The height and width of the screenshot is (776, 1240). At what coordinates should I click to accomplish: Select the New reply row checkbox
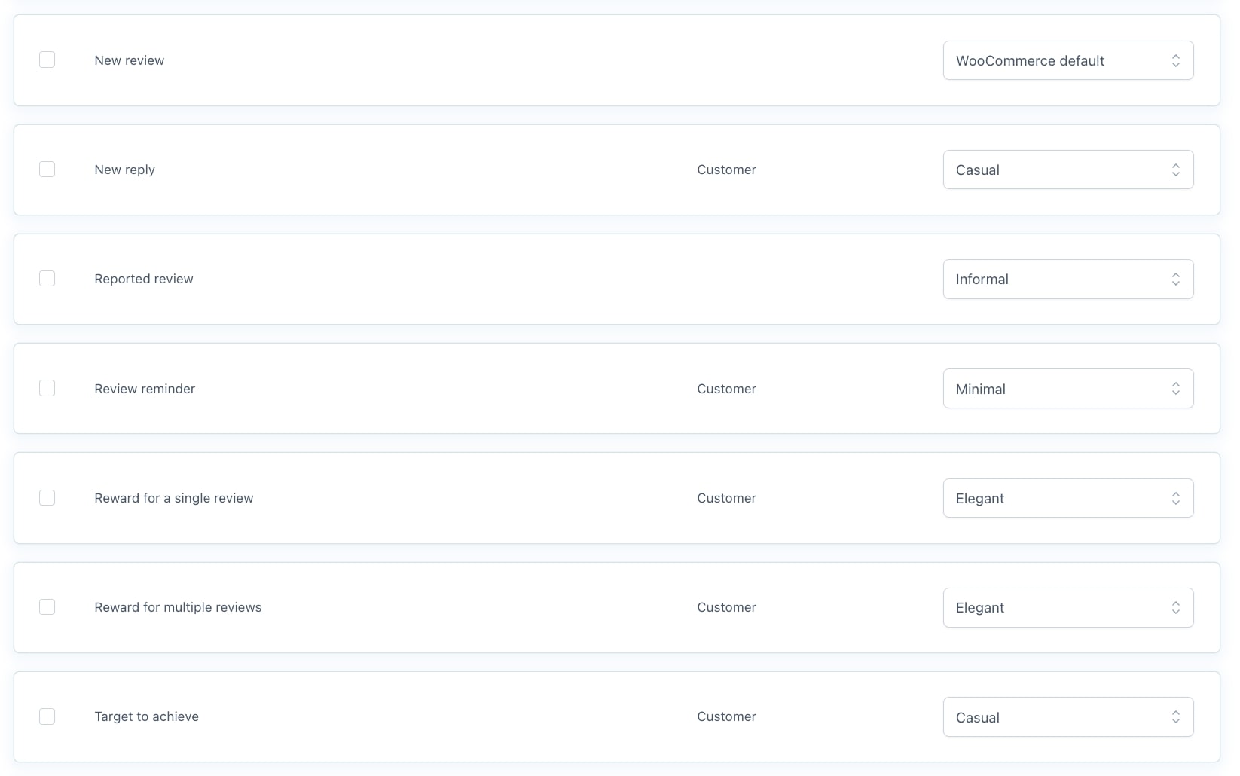47,169
